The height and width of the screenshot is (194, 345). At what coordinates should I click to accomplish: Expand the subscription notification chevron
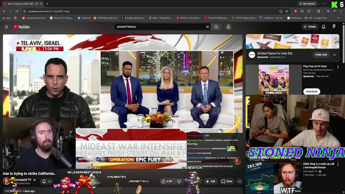click(x=49, y=181)
